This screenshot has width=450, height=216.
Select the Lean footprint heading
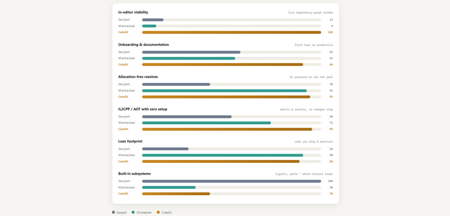130,141
